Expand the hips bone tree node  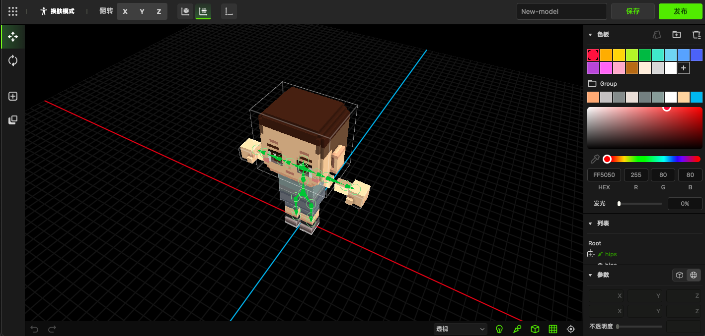click(x=590, y=254)
